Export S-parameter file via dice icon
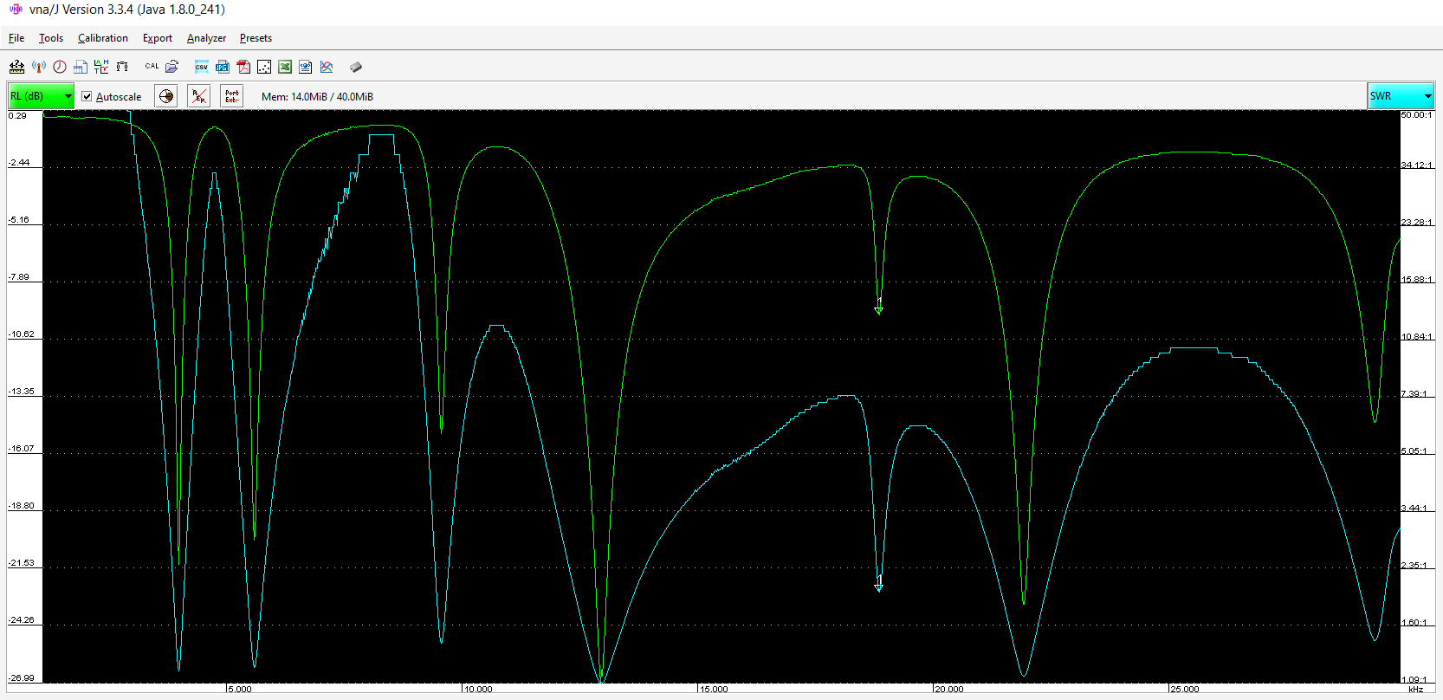 (x=264, y=67)
